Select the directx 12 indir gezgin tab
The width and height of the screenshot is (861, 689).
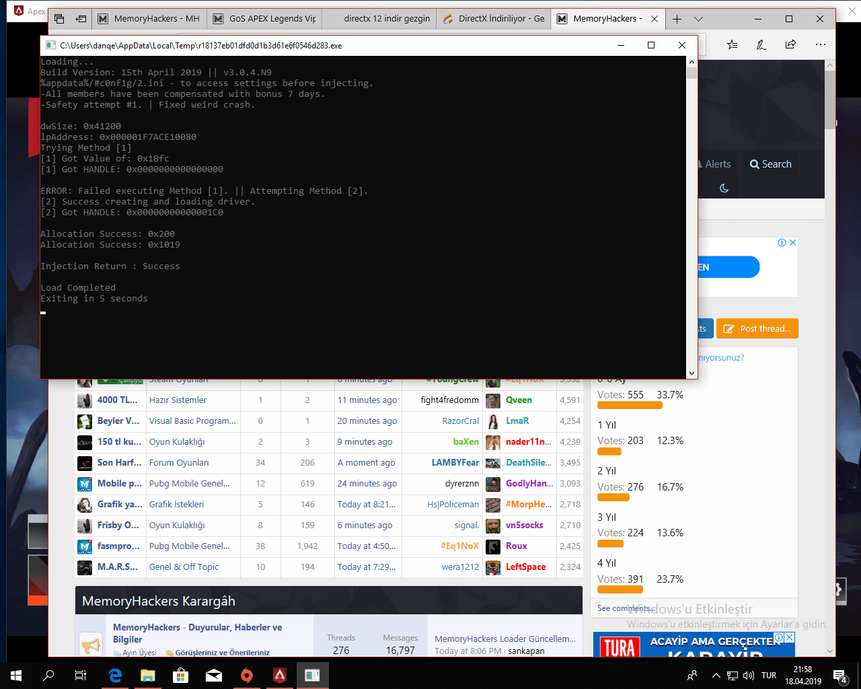(x=379, y=19)
